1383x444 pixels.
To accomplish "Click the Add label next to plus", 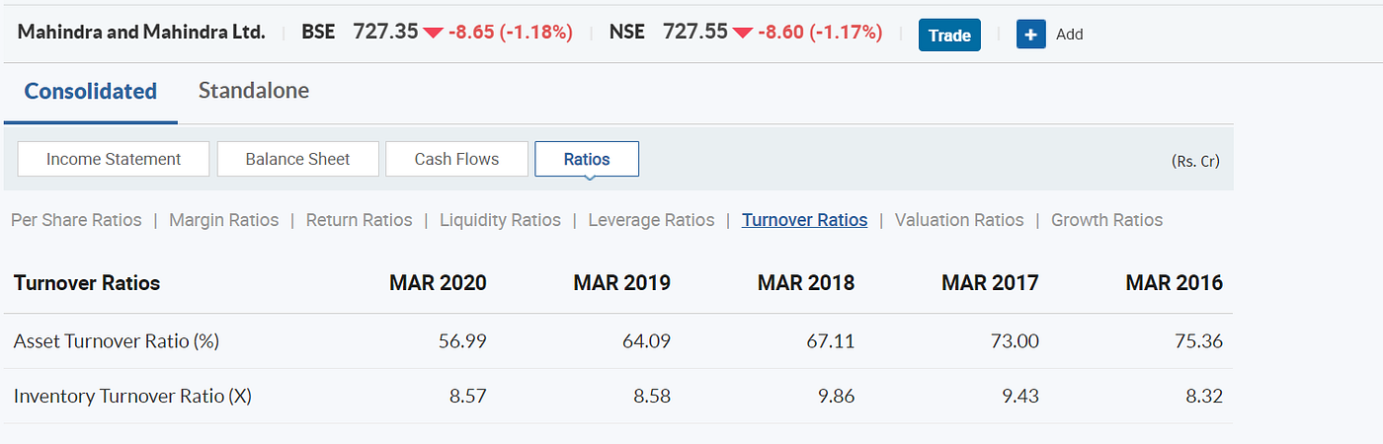I will coord(1070,35).
